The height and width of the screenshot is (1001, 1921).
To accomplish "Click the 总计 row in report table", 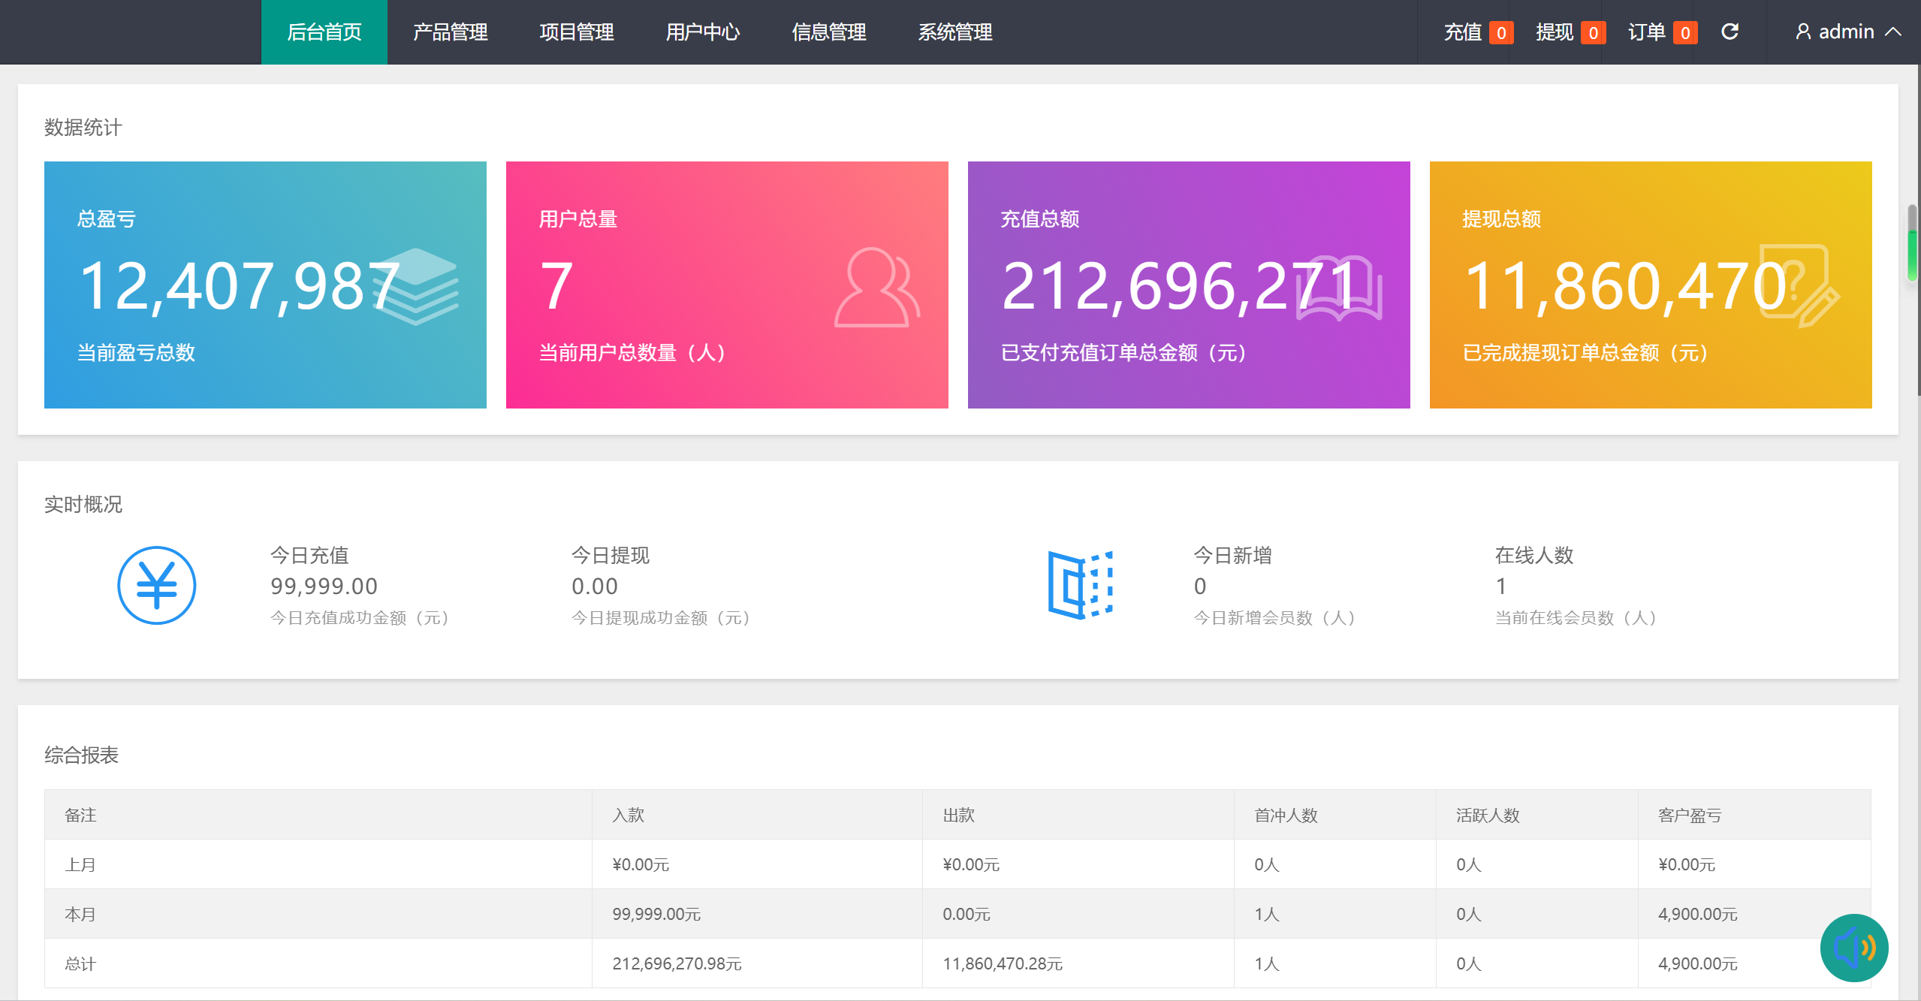I will point(80,963).
